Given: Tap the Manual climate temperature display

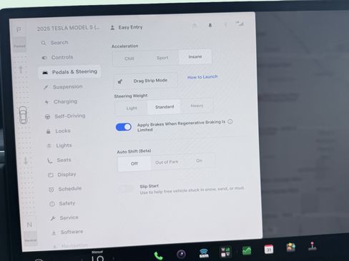Looking at the screenshot, I should click(97, 256).
